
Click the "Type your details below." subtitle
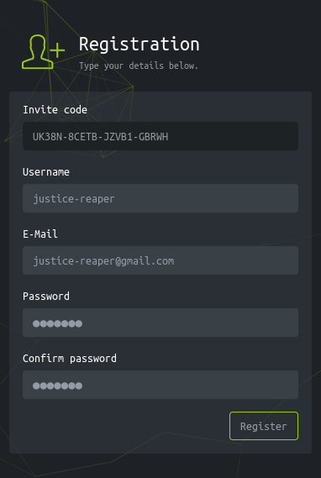[x=139, y=66]
